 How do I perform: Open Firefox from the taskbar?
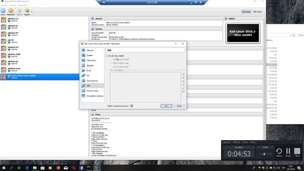[x=58, y=168]
